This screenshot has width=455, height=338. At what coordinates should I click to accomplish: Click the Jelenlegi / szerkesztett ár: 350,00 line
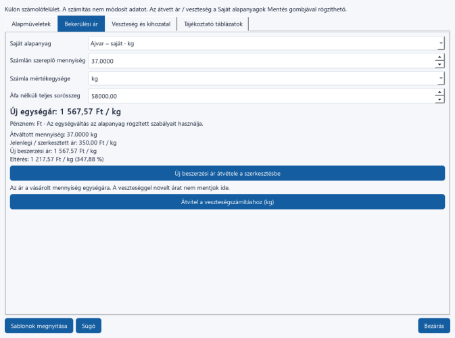63,143
